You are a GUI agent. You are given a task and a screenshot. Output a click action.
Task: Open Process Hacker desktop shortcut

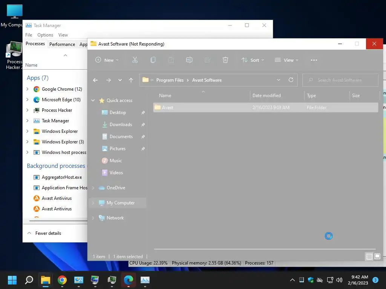tap(14, 56)
